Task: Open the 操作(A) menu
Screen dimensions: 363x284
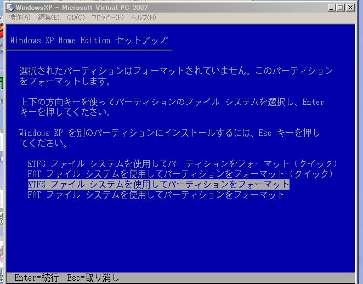Action: [20, 18]
